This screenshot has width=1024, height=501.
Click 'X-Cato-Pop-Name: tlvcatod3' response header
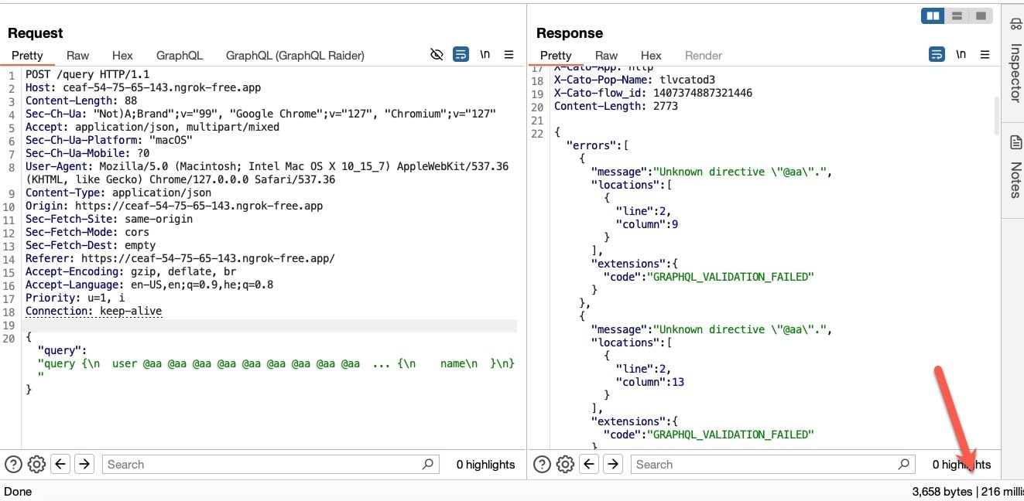[635, 80]
